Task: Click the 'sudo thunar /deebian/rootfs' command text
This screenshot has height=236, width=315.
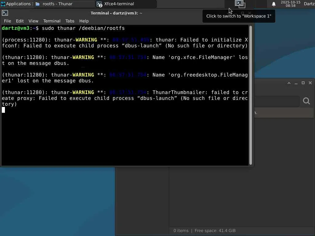Action: [83, 28]
